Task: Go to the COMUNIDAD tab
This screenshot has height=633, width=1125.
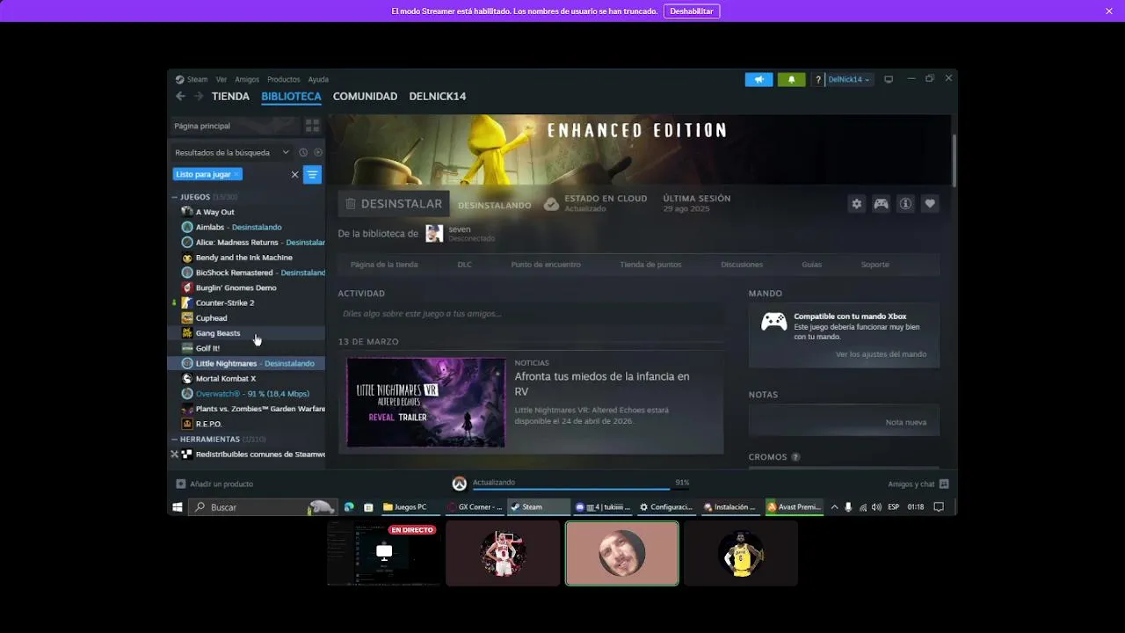Action: tap(365, 97)
